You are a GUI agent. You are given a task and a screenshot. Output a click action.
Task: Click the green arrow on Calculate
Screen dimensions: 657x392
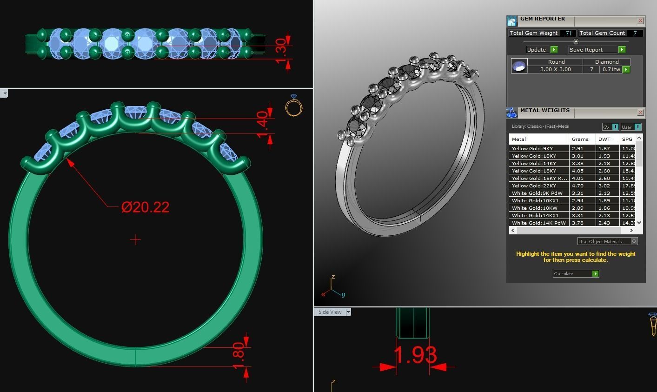(595, 274)
